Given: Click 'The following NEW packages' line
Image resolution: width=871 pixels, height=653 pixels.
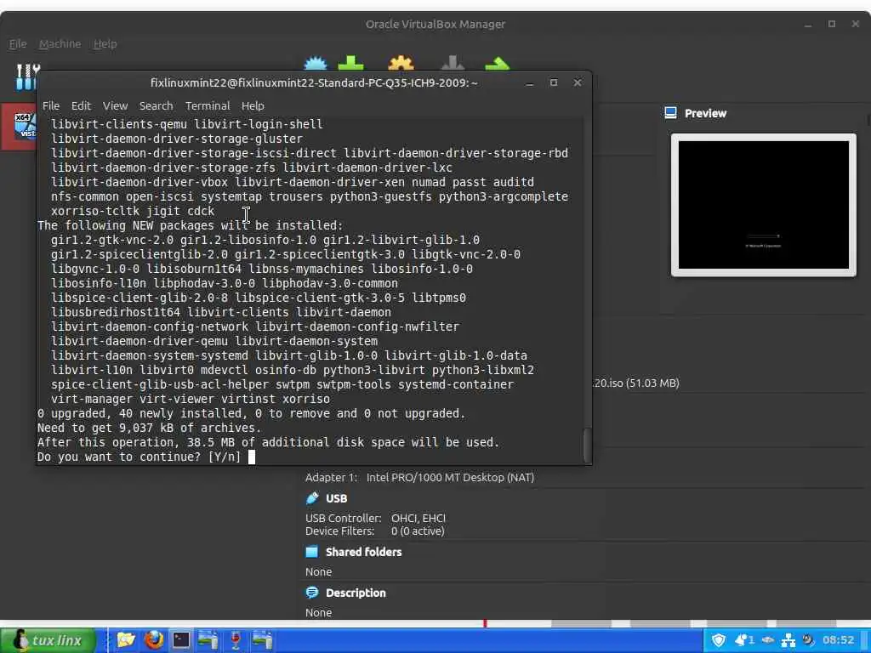Looking at the screenshot, I should (x=190, y=225).
